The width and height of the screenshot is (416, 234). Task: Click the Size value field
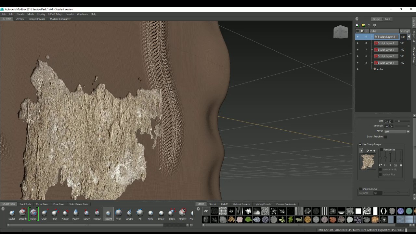click(388, 121)
